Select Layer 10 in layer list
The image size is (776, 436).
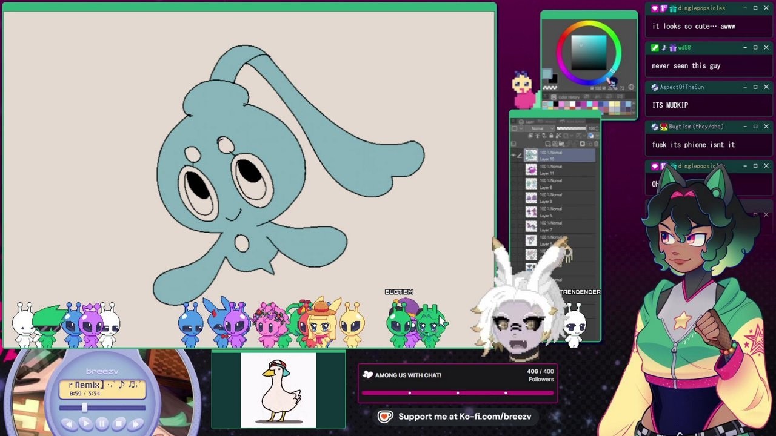[x=560, y=156]
